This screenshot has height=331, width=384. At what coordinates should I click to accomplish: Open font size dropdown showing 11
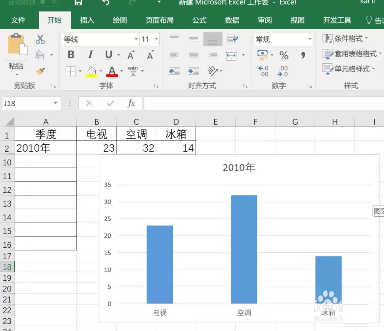point(157,39)
